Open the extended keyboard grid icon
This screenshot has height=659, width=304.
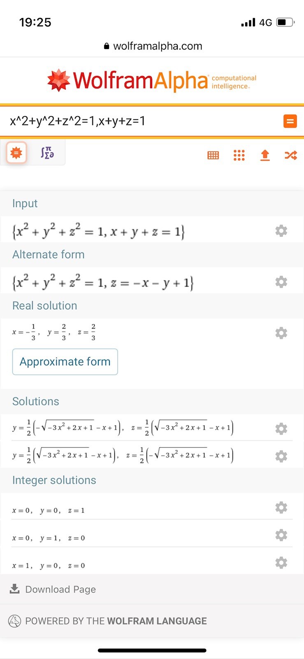[x=213, y=155]
